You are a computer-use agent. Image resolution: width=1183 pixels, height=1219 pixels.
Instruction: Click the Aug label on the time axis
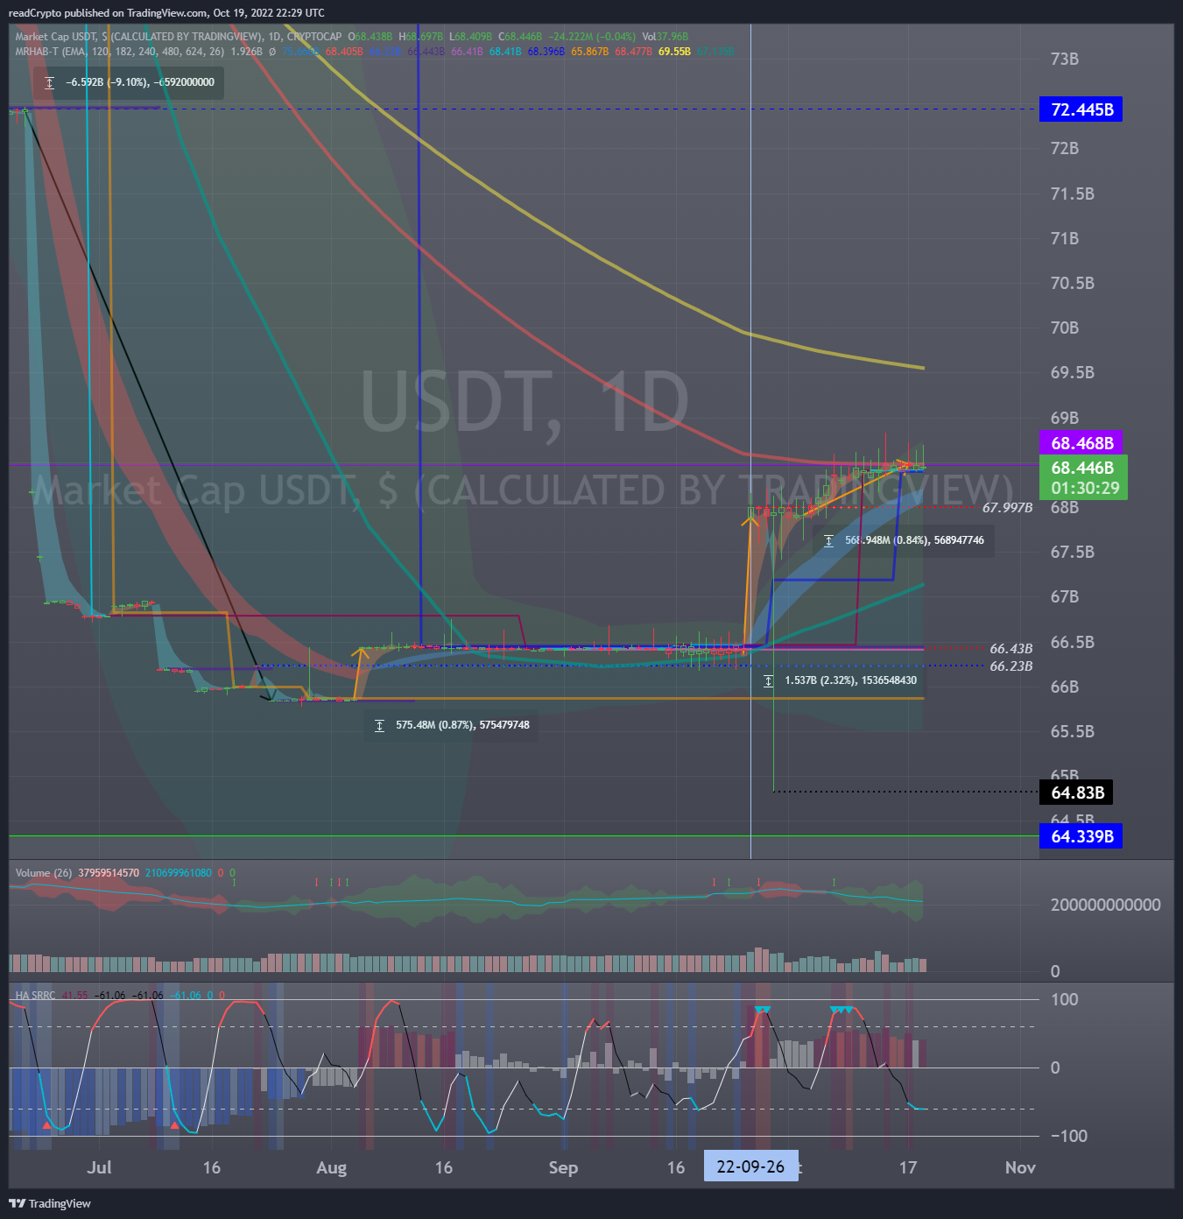click(x=331, y=1167)
